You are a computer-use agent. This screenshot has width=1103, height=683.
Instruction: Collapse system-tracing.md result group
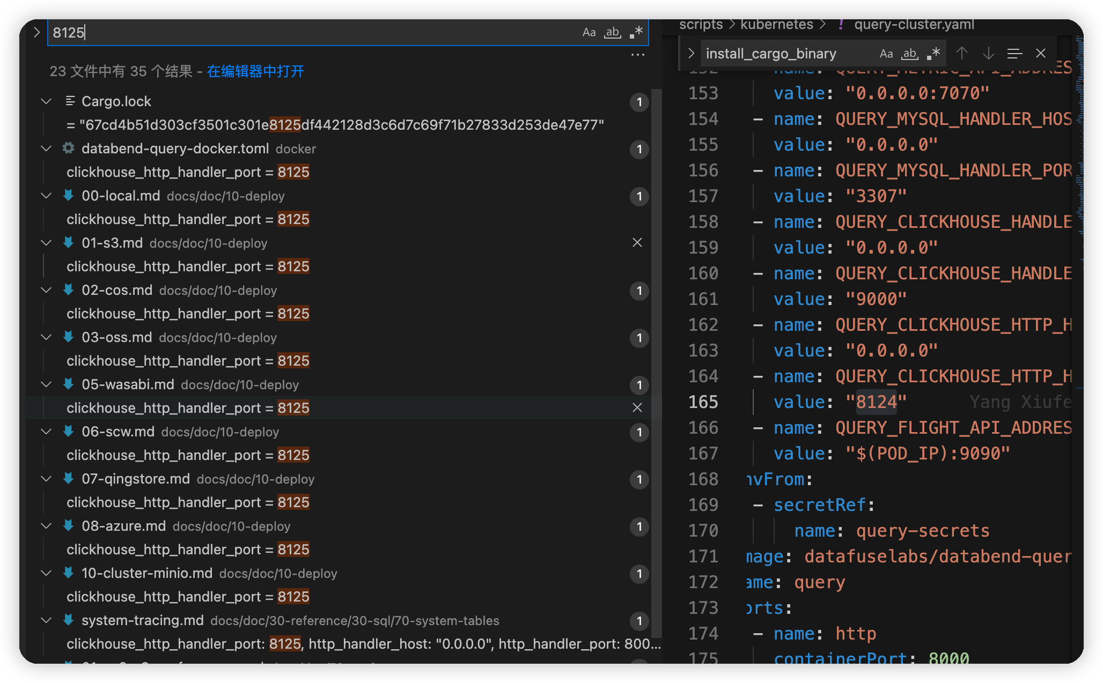pos(47,620)
